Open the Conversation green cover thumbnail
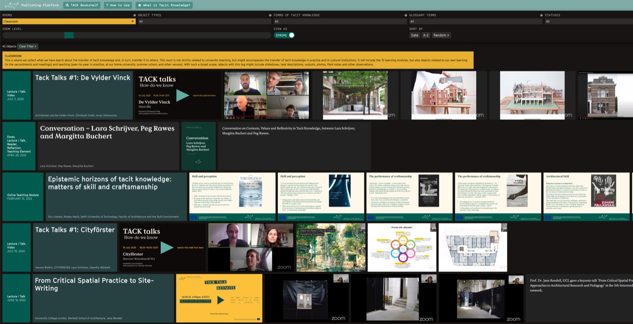Screen dimensions: 633x324 click(x=198, y=146)
